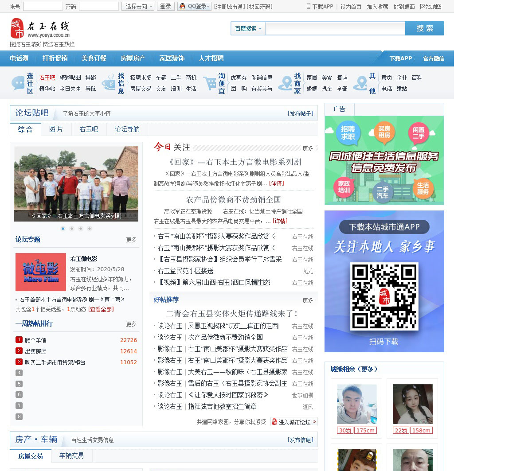Select the fourth carousel dot indicator
Viewport: 532px width, 471px height.
pyautogui.click(x=90, y=229)
